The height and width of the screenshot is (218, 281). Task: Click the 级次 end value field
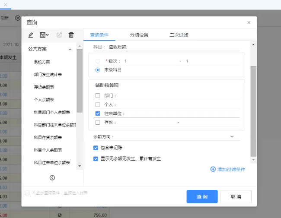click(212, 61)
